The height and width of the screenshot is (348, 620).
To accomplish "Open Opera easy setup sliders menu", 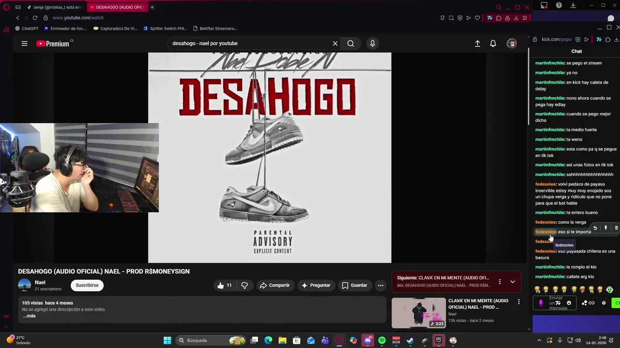I will click(525, 18).
